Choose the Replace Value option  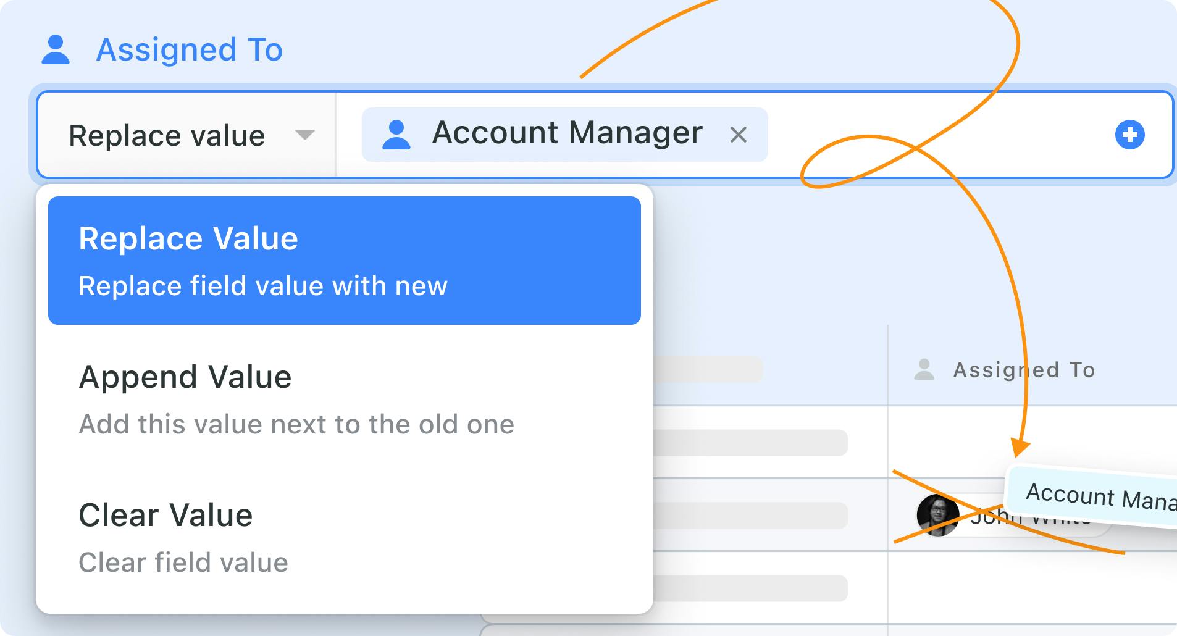coord(344,261)
